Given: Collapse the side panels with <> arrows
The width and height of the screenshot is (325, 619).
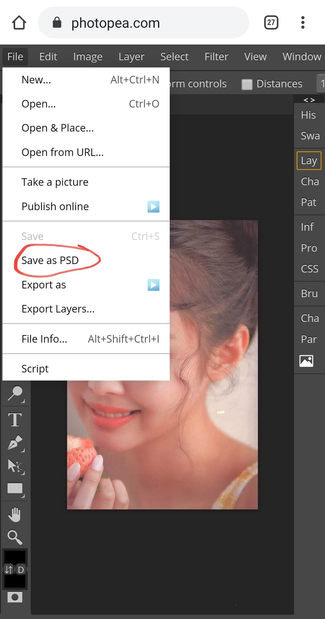Looking at the screenshot, I should 309,100.
